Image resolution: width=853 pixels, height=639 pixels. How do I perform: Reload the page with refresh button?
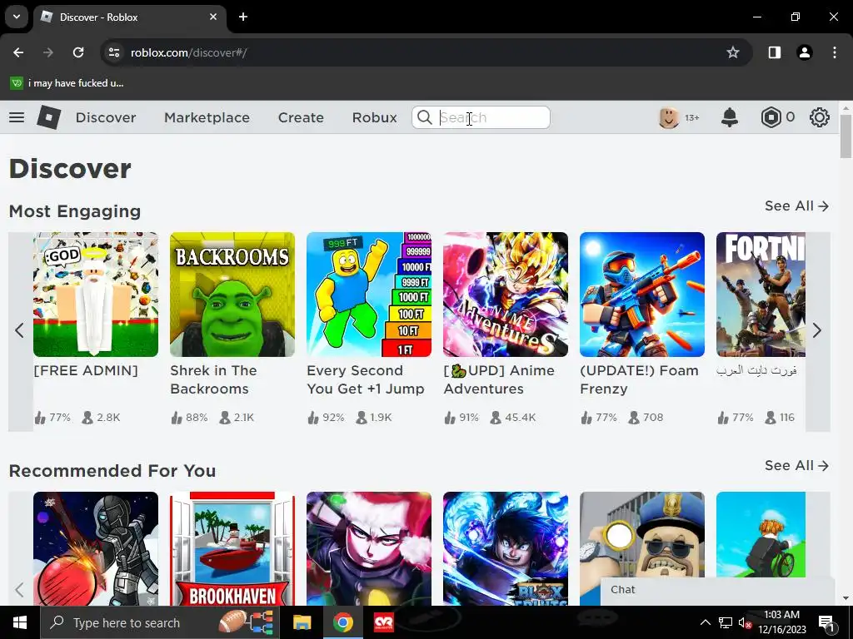pyautogui.click(x=78, y=52)
